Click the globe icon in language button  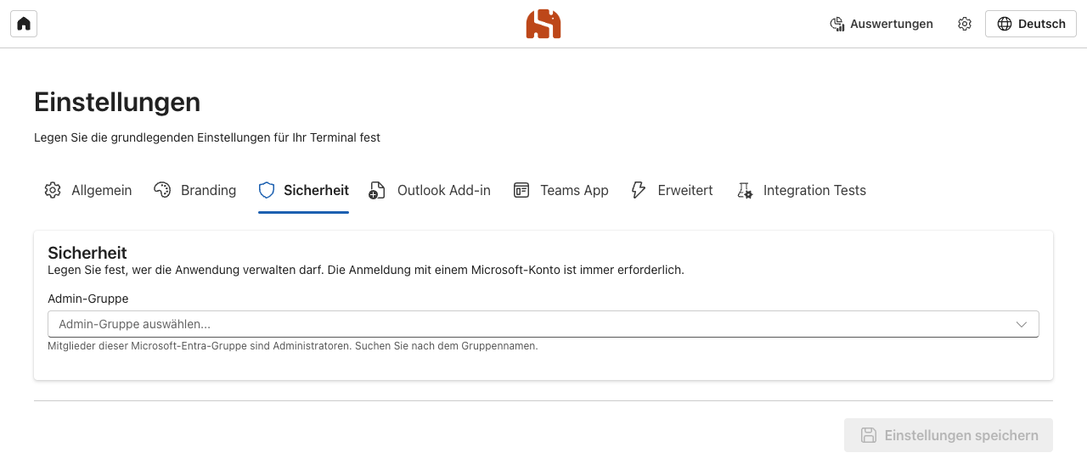point(1005,24)
